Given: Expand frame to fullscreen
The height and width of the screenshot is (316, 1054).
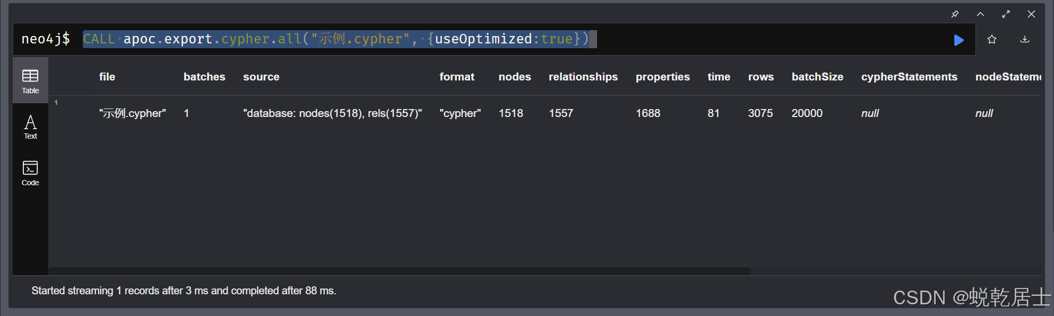Looking at the screenshot, I should click(x=1006, y=14).
